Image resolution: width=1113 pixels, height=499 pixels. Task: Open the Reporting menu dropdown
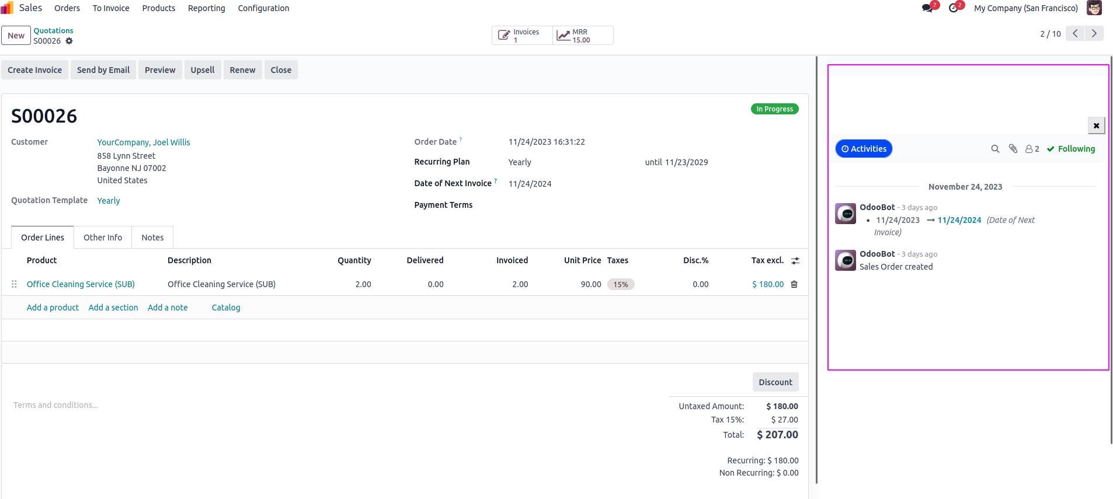click(x=206, y=8)
